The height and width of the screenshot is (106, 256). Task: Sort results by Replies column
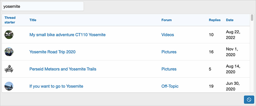(x=215, y=20)
